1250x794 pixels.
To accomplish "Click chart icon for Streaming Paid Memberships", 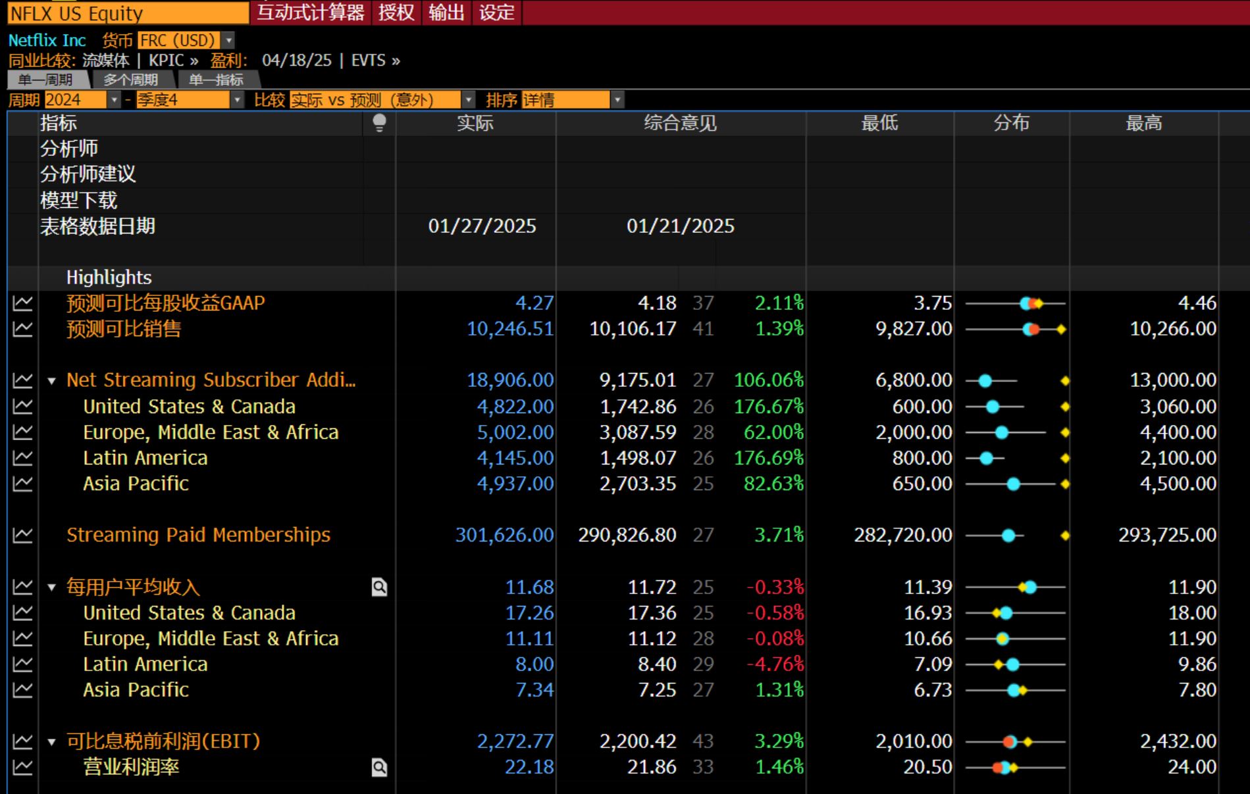I will coord(22,535).
